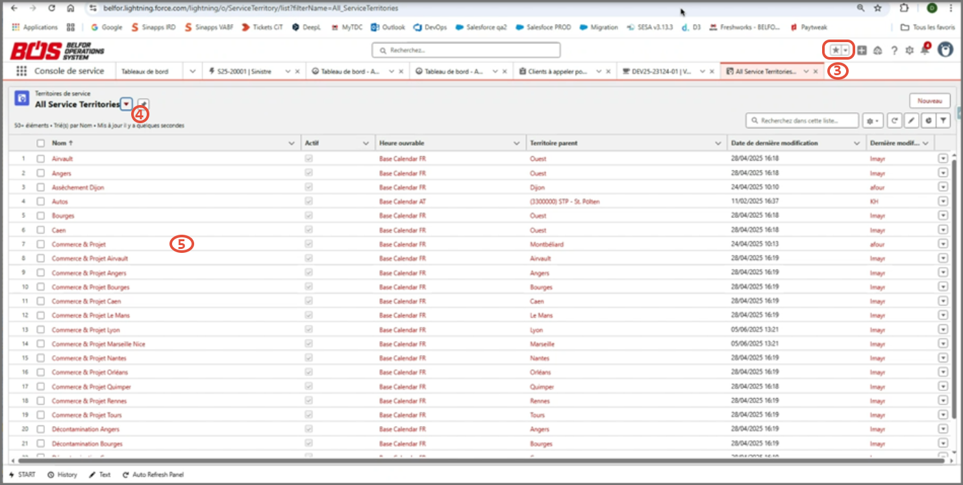Open list view controls gear dropdown

pyautogui.click(x=871, y=120)
